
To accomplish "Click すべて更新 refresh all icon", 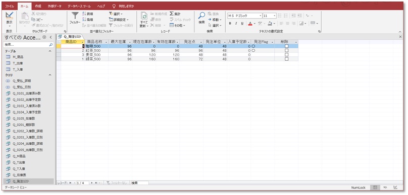I will [x=143, y=16].
